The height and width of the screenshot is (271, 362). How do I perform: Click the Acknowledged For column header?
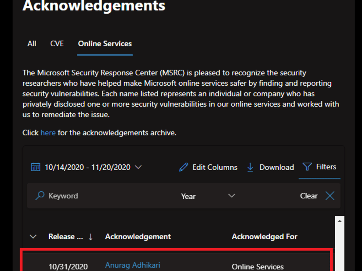(265, 237)
